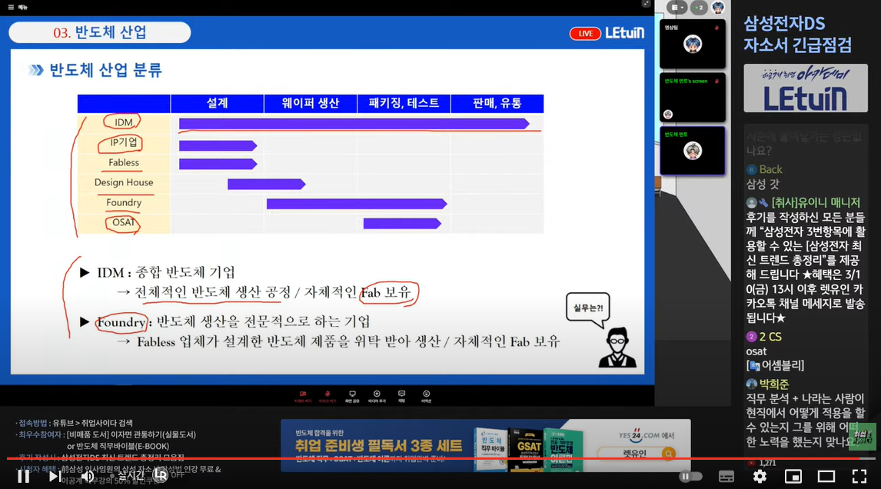Select the 반도체 멘토 participant tile
The height and width of the screenshot is (489, 881).
(x=692, y=151)
